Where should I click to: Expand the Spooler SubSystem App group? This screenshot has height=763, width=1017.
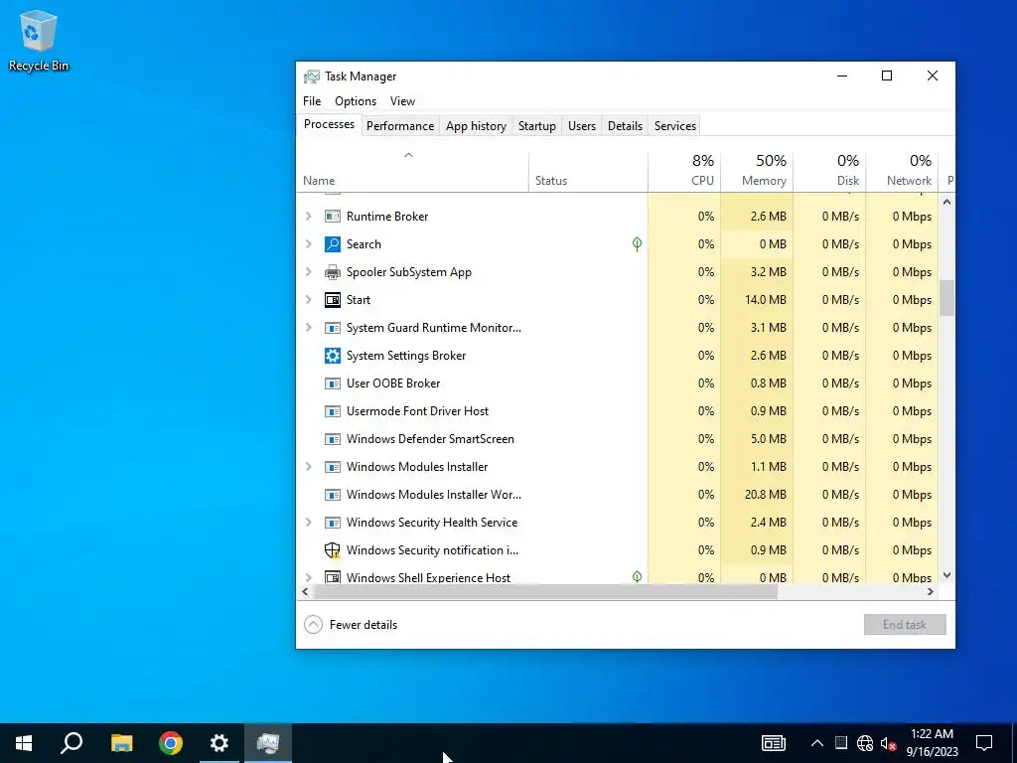(x=309, y=272)
